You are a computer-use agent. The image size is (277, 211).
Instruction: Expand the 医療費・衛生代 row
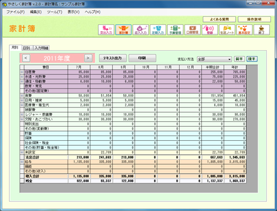pos(22,105)
